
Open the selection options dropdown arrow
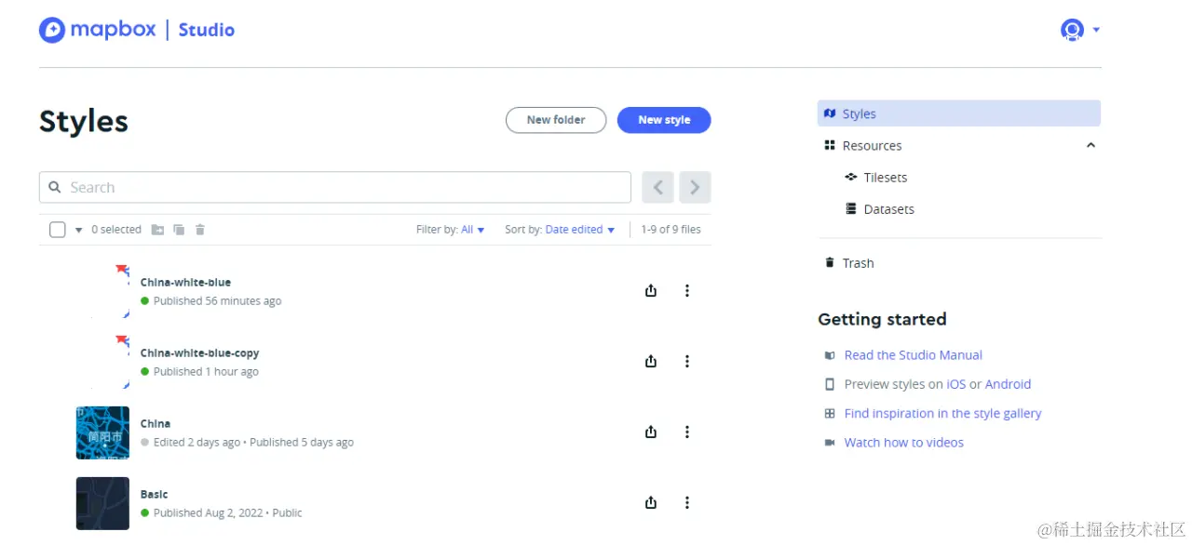(x=78, y=230)
